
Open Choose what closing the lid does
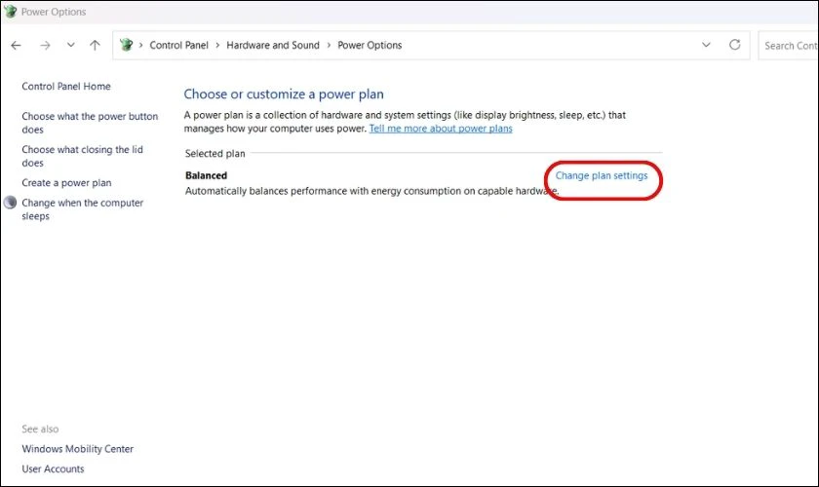pyautogui.click(x=83, y=156)
